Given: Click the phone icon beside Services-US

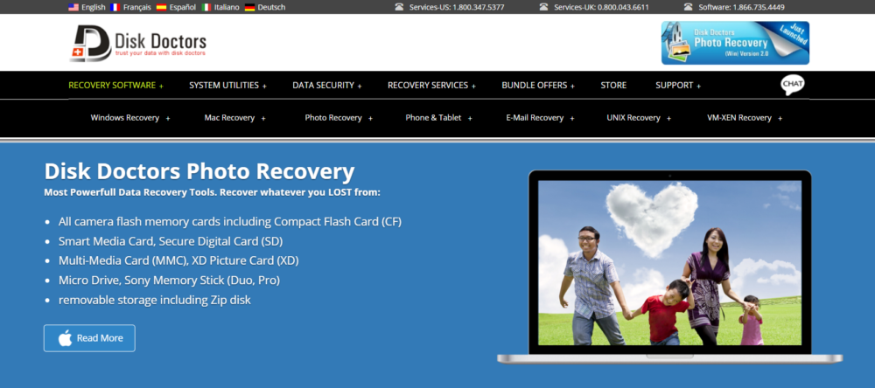Looking at the screenshot, I should [399, 7].
